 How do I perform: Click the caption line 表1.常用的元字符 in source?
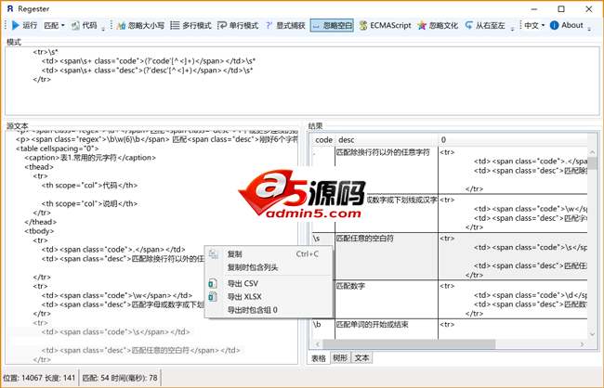(90, 158)
